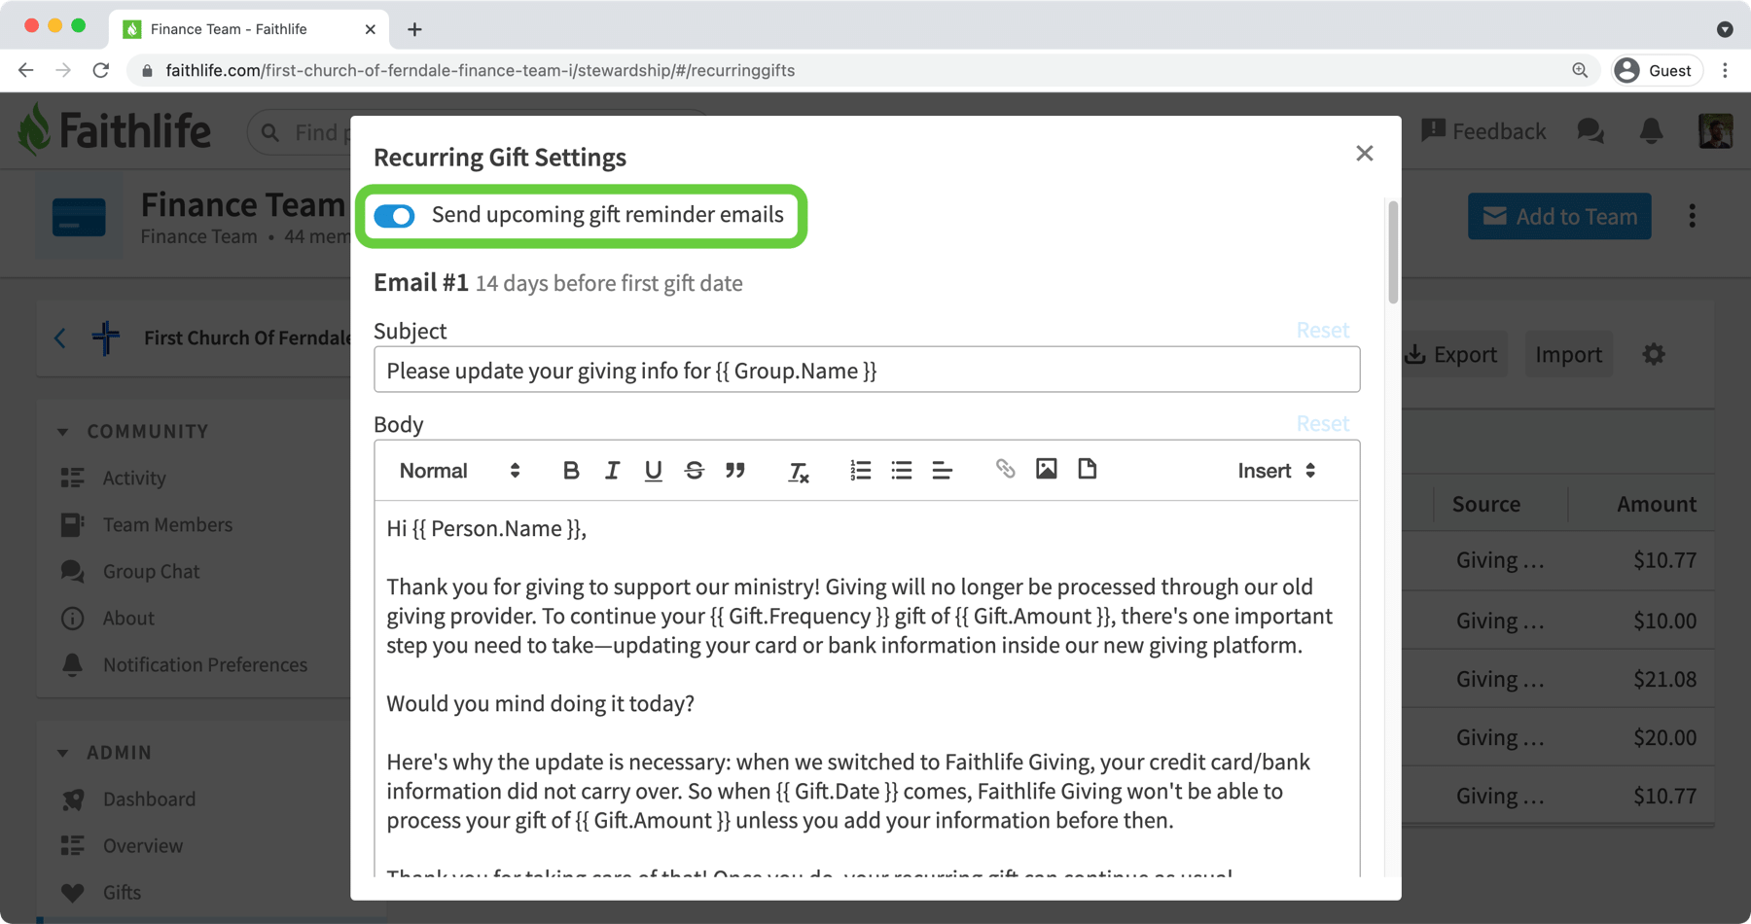The width and height of the screenshot is (1751, 924).
Task: Open the Guest profile menu
Action: 1656,70
